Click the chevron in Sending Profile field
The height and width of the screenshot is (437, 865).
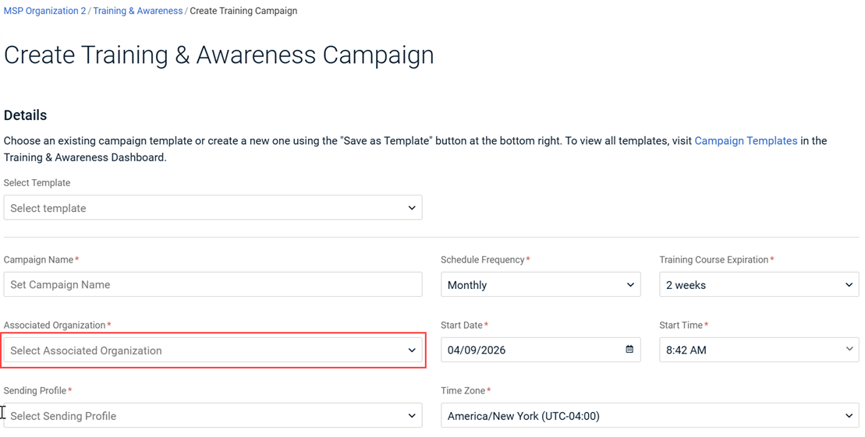click(x=412, y=416)
